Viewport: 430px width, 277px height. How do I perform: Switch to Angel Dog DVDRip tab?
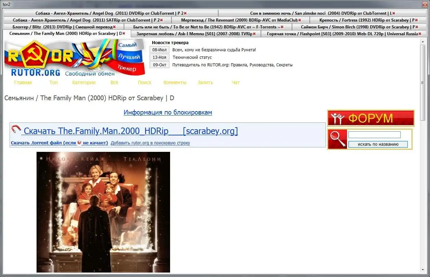pos(111,13)
